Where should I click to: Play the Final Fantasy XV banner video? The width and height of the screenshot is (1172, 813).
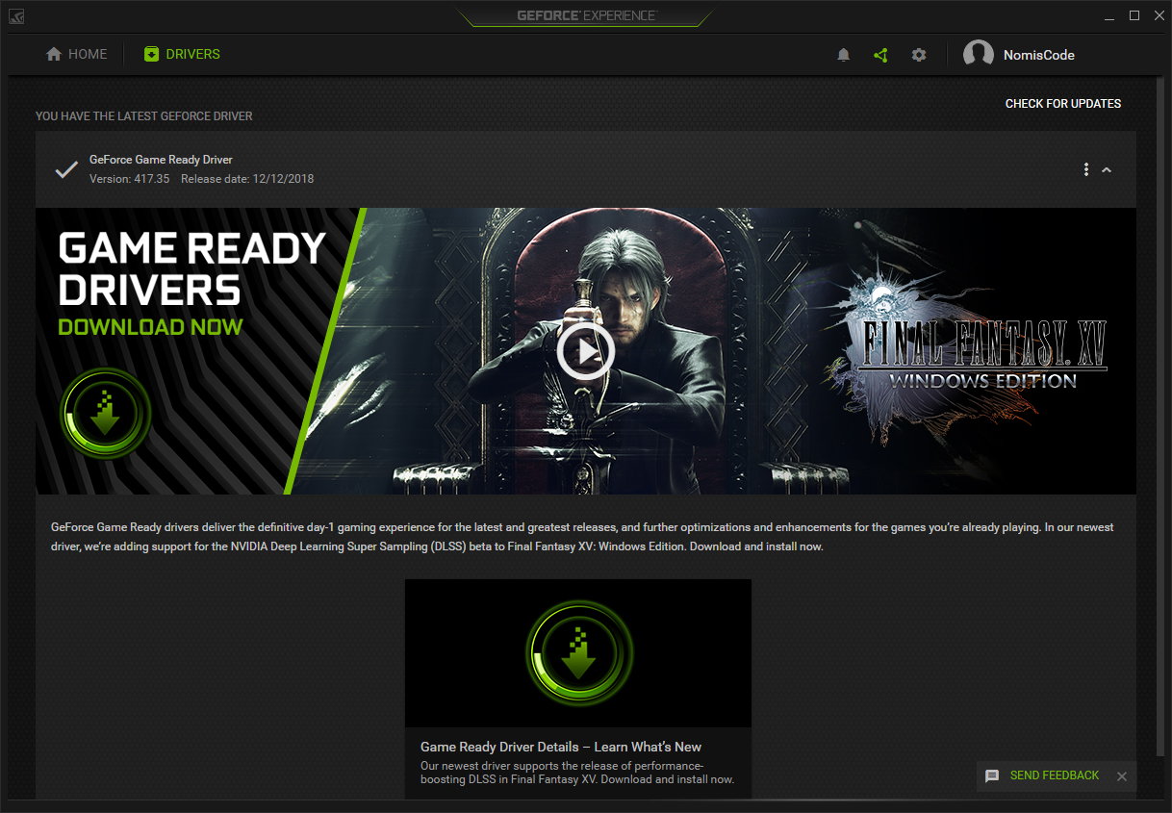pyautogui.click(x=585, y=351)
